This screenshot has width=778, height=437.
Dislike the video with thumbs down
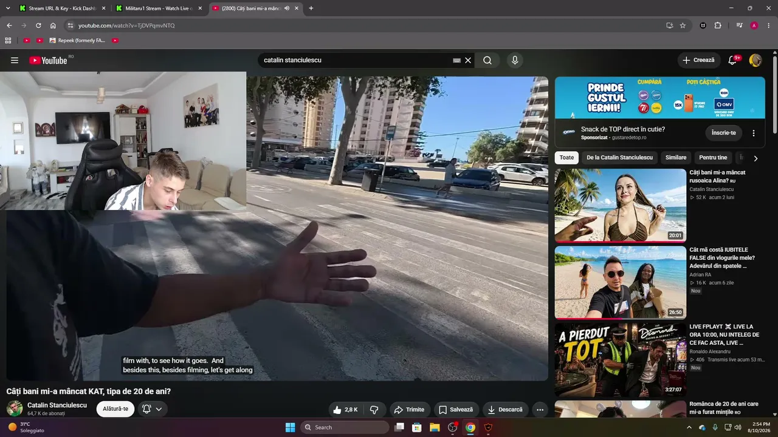tap(374, 410)
